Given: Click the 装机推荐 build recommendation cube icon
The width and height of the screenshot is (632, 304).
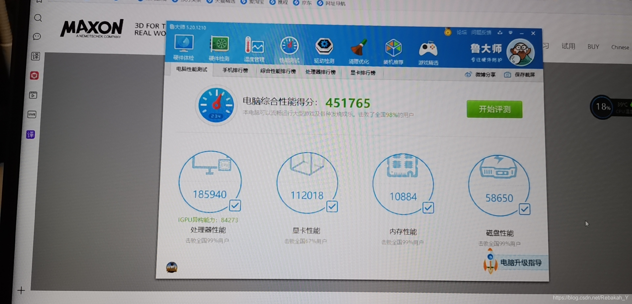Looking at the screenshot, I should [394, 49].
